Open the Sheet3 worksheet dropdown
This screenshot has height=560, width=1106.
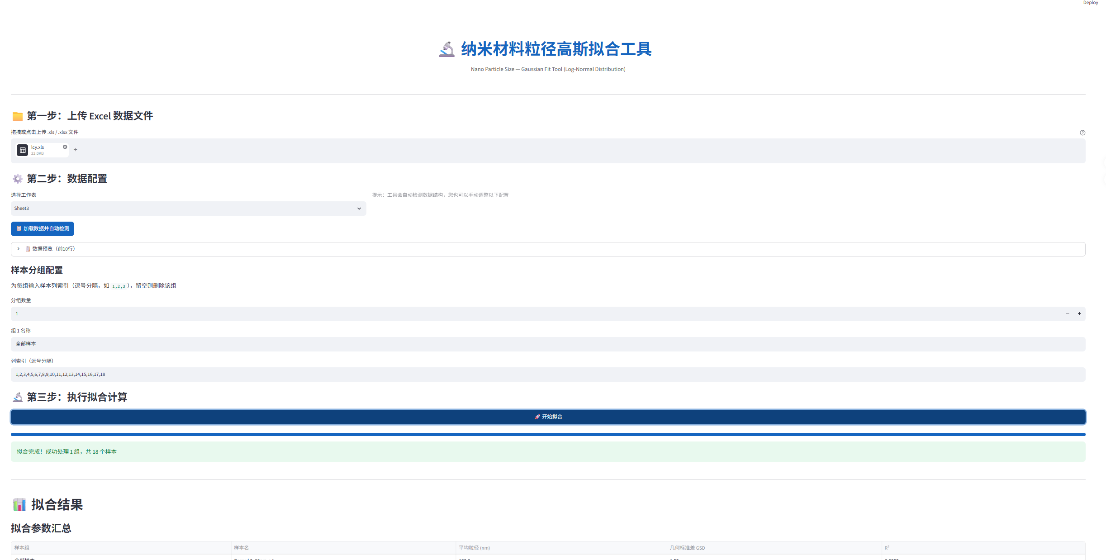coord(188,209)
